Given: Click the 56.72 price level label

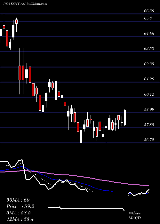Looking at the screenshot, I should click(x=149, y=140).
